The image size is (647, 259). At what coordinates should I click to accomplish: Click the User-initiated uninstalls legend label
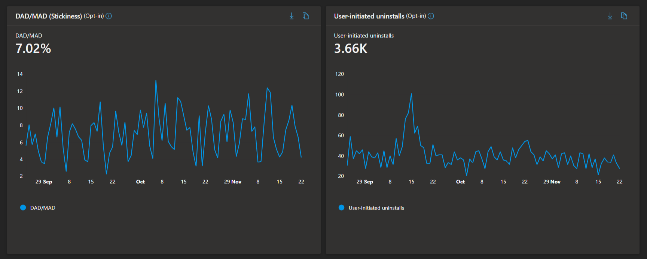coord(376,208)
